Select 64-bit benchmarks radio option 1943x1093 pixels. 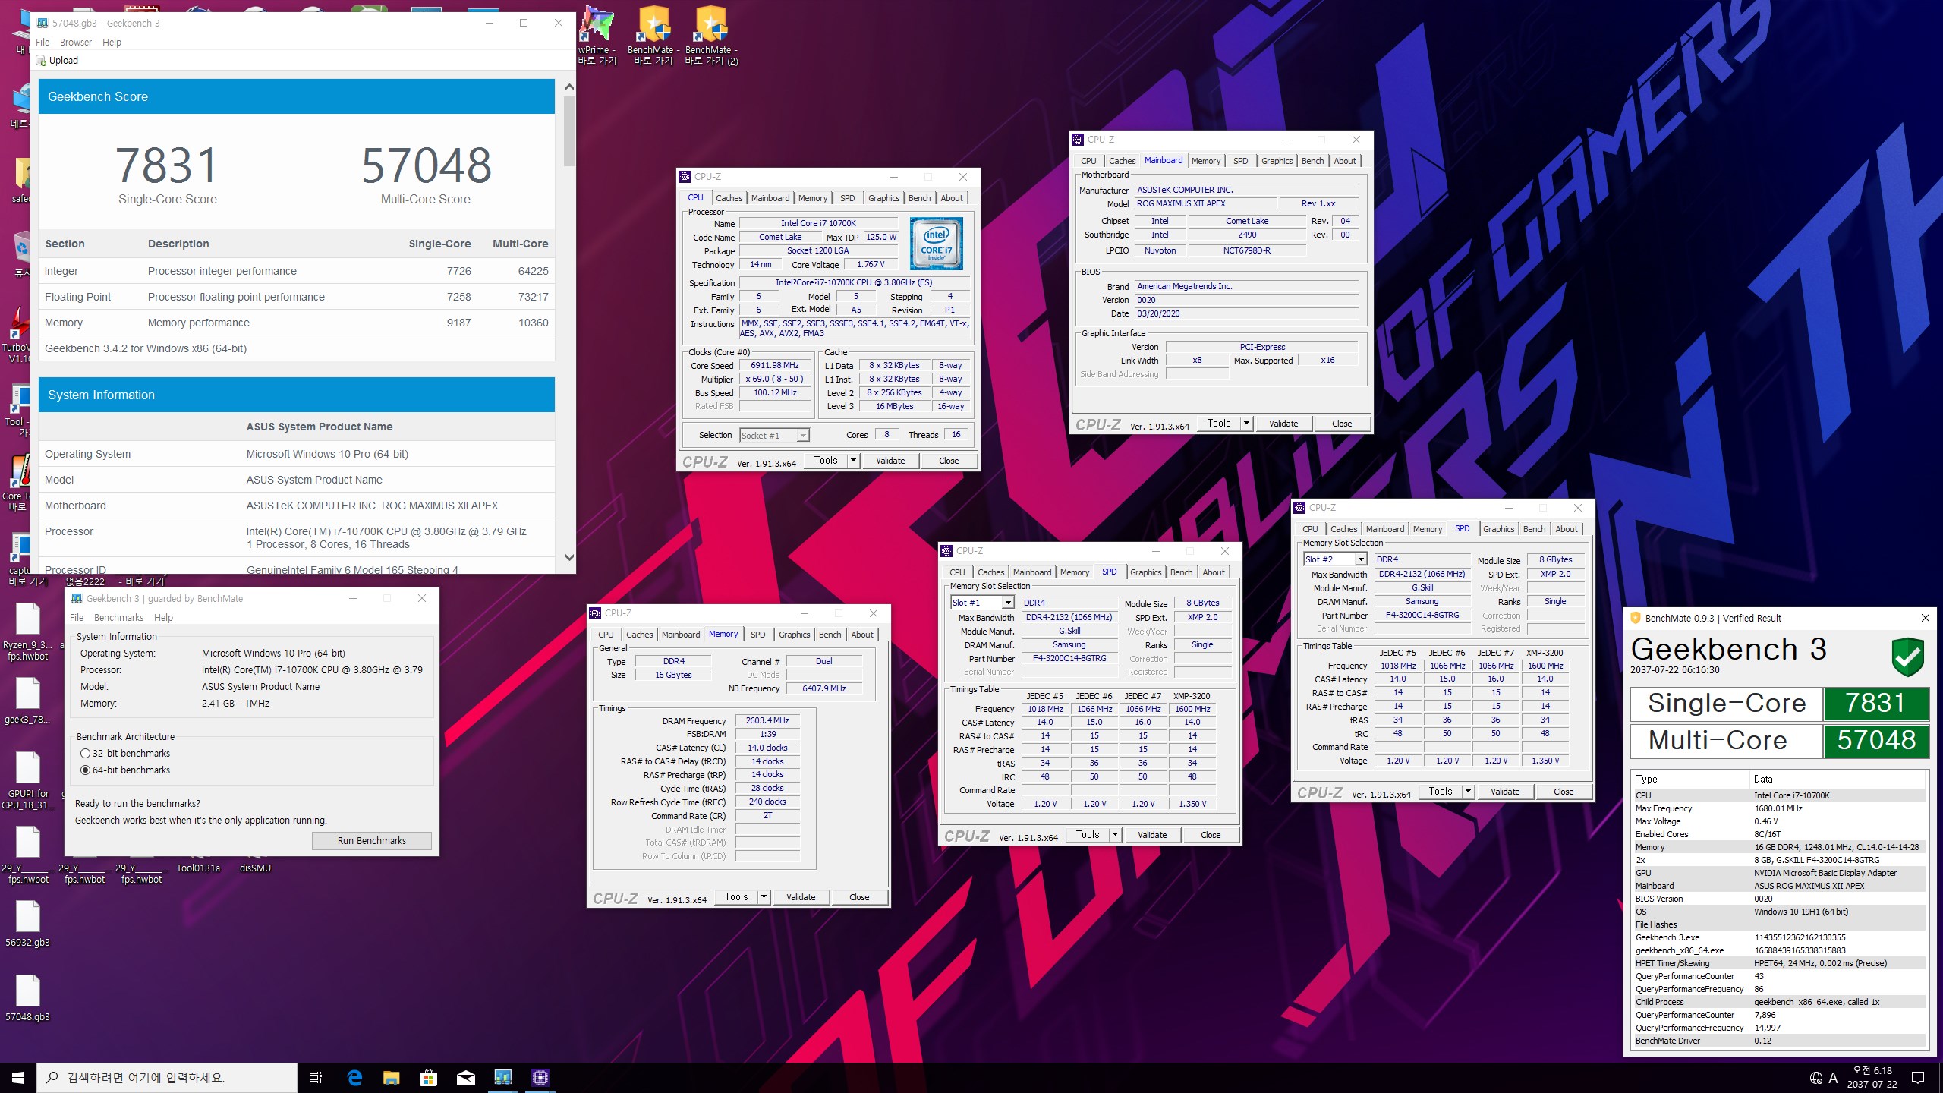[x=86, y=770]
